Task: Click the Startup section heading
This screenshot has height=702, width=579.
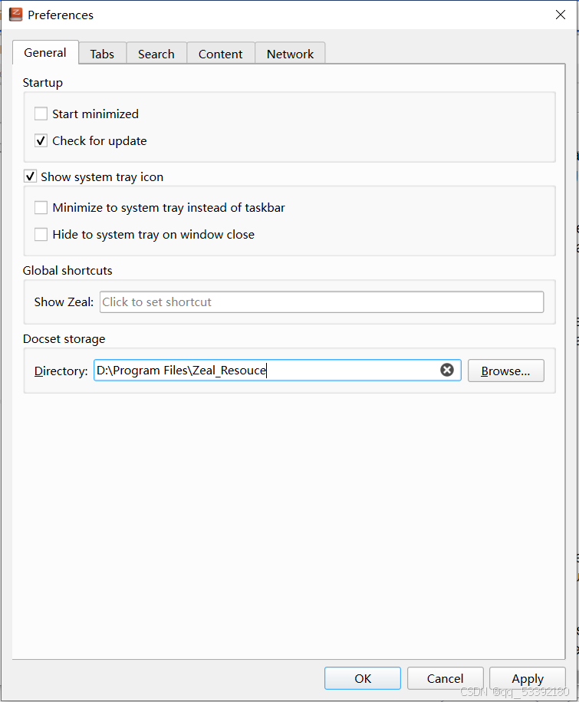Action: point(43,83)
